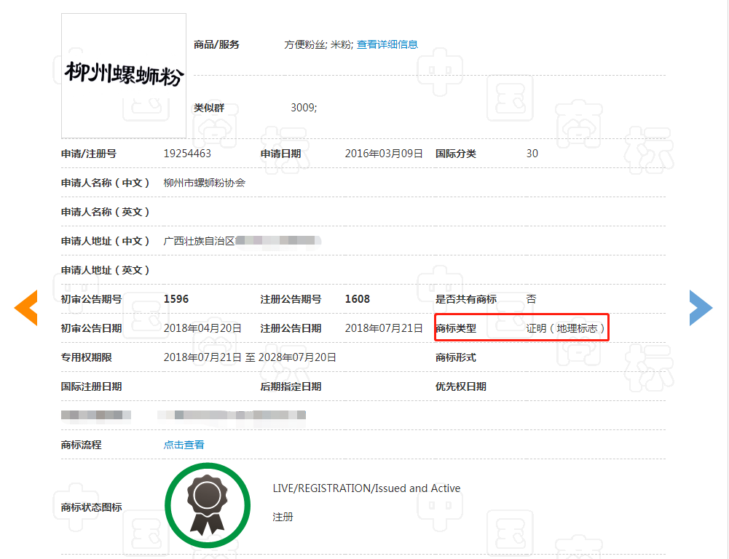The image size is (729, 559).
Task: Select status text LIVE/REGISTRATION/Issued and Active
Action: 366,488
